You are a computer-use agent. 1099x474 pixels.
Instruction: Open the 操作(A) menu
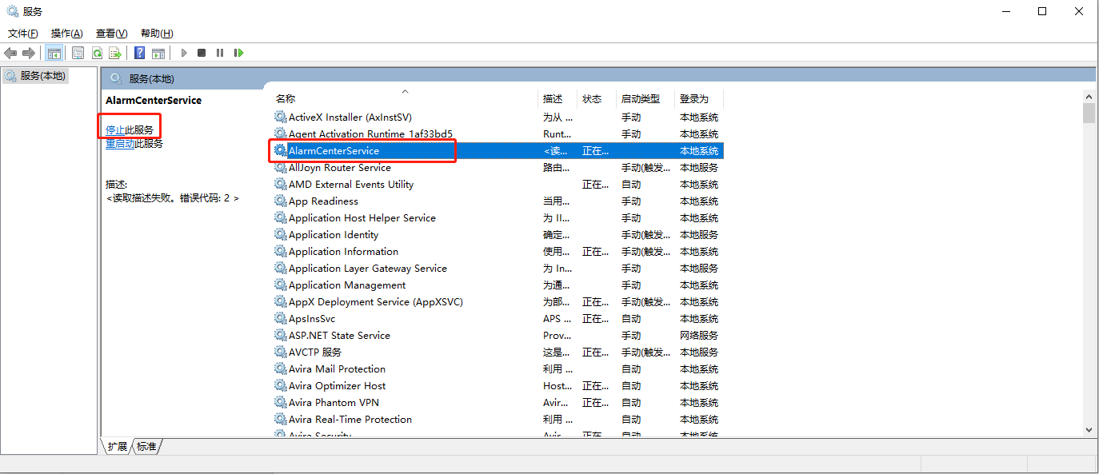(67, 34)
